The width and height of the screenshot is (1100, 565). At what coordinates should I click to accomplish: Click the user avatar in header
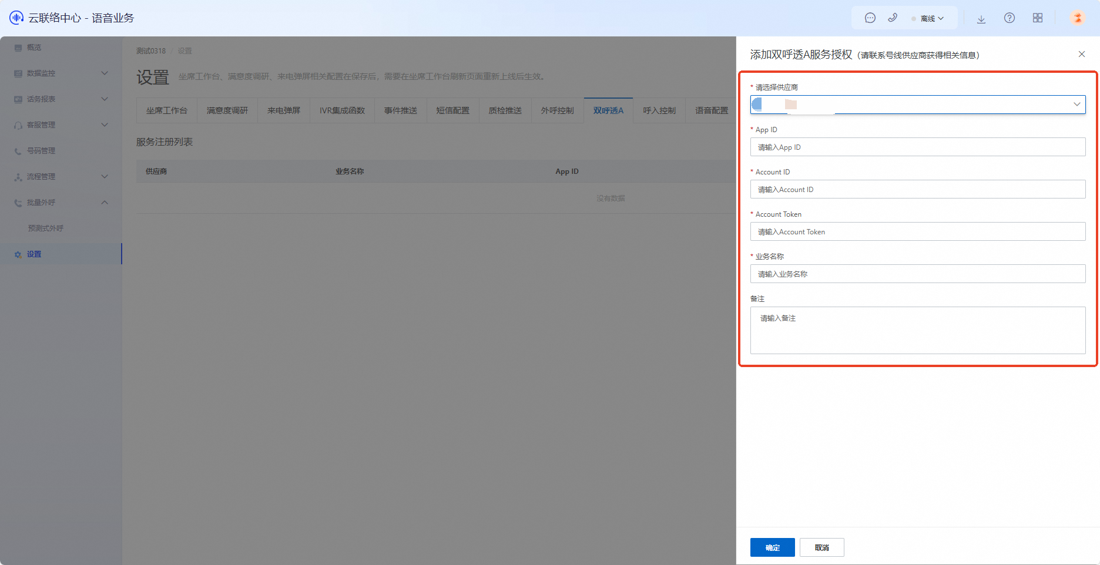(x=1078, y=18)
